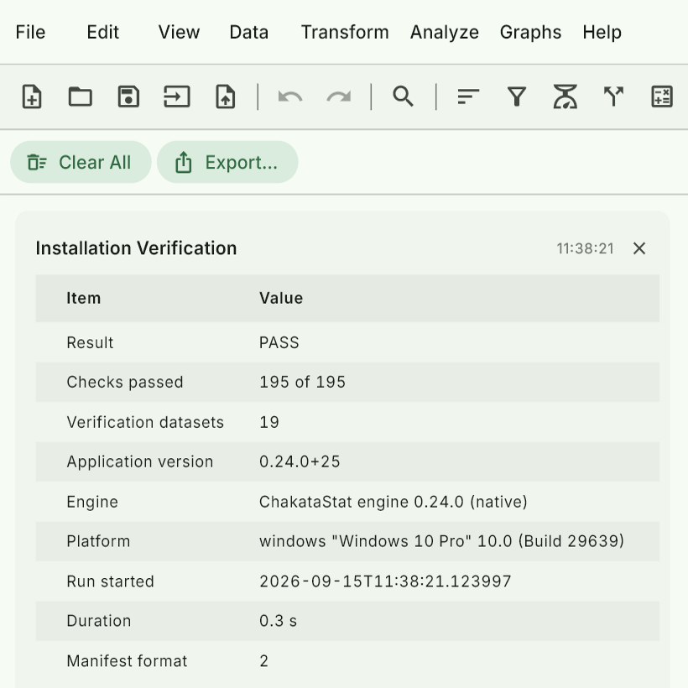
Task: Click the Undo arrow icon
Action: tap(290, 96)
